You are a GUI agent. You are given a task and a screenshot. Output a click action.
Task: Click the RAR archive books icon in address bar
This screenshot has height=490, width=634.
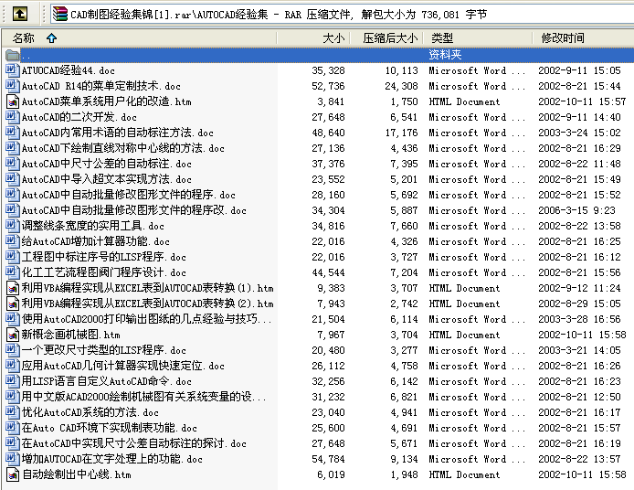tap(60, 14)
